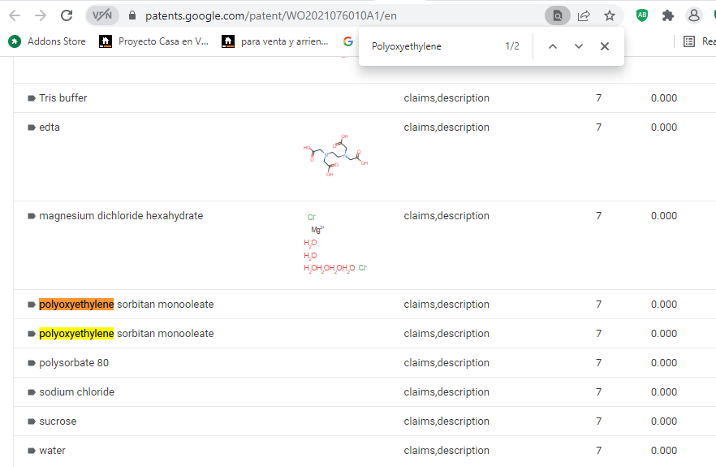Reload the patent page
Viewport: 716px width, 467px height.
pyautogui.click(x=67, y=15)
